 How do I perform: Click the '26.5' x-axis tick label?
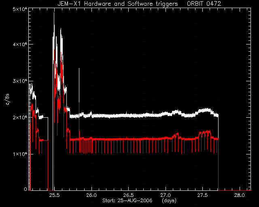click(129, 195)
